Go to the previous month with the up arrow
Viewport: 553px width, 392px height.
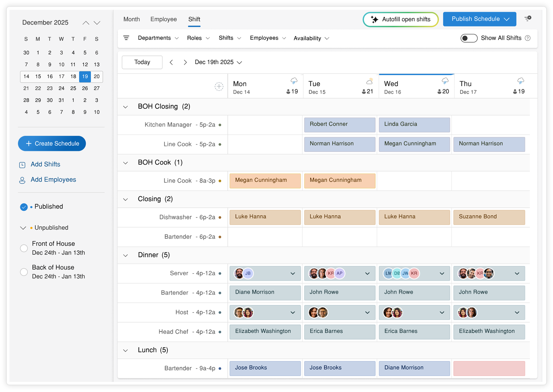[x=86, y=23]
